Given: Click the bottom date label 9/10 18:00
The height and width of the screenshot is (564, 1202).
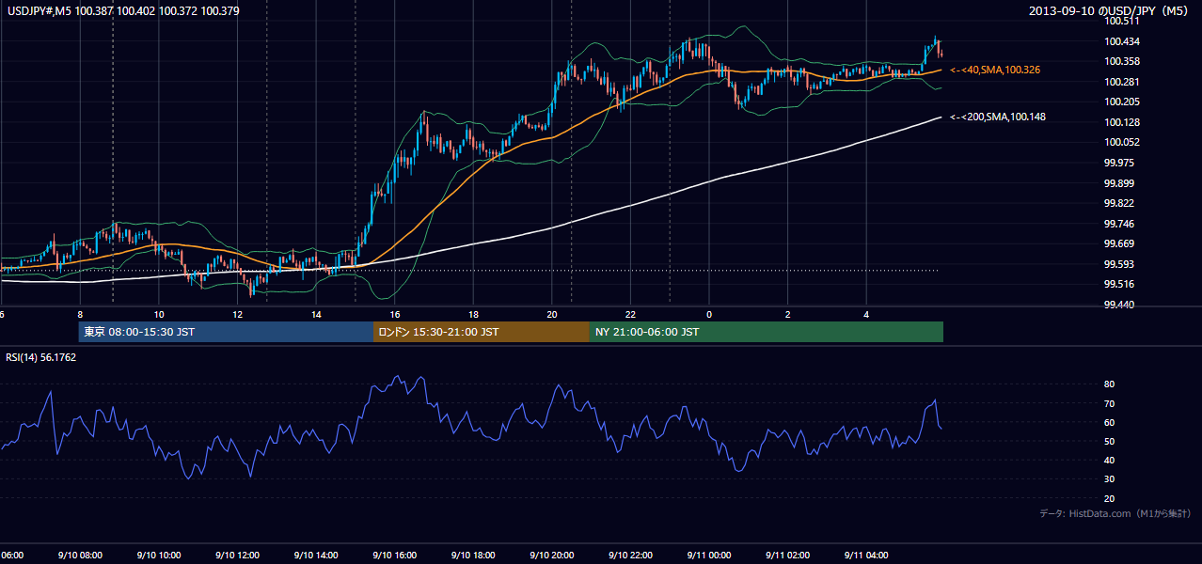Looking at the screenshot, I should (x=473, y=556).
